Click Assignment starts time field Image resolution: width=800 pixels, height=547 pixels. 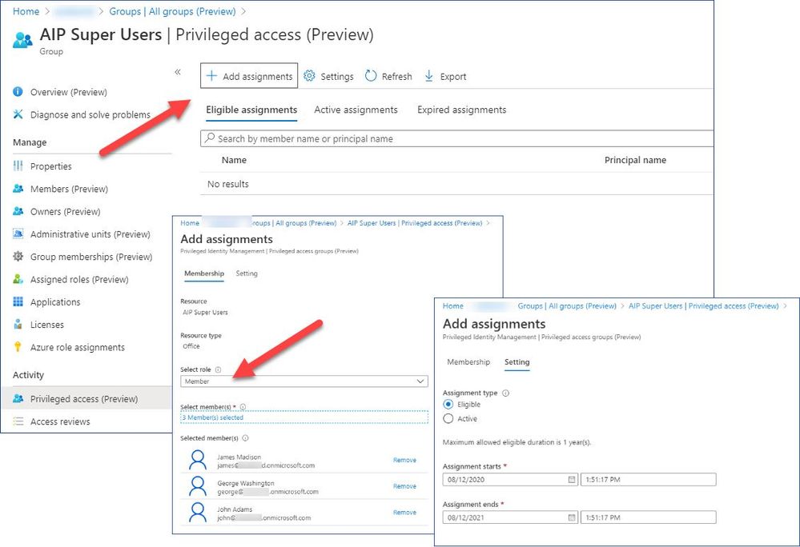click(x=648, y=479)
